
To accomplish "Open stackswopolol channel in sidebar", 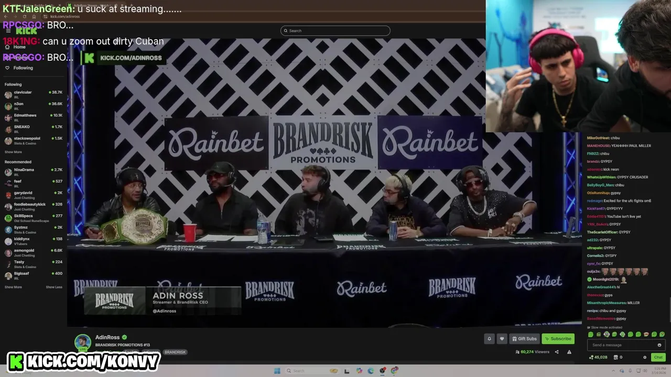I will coord(34,140).
